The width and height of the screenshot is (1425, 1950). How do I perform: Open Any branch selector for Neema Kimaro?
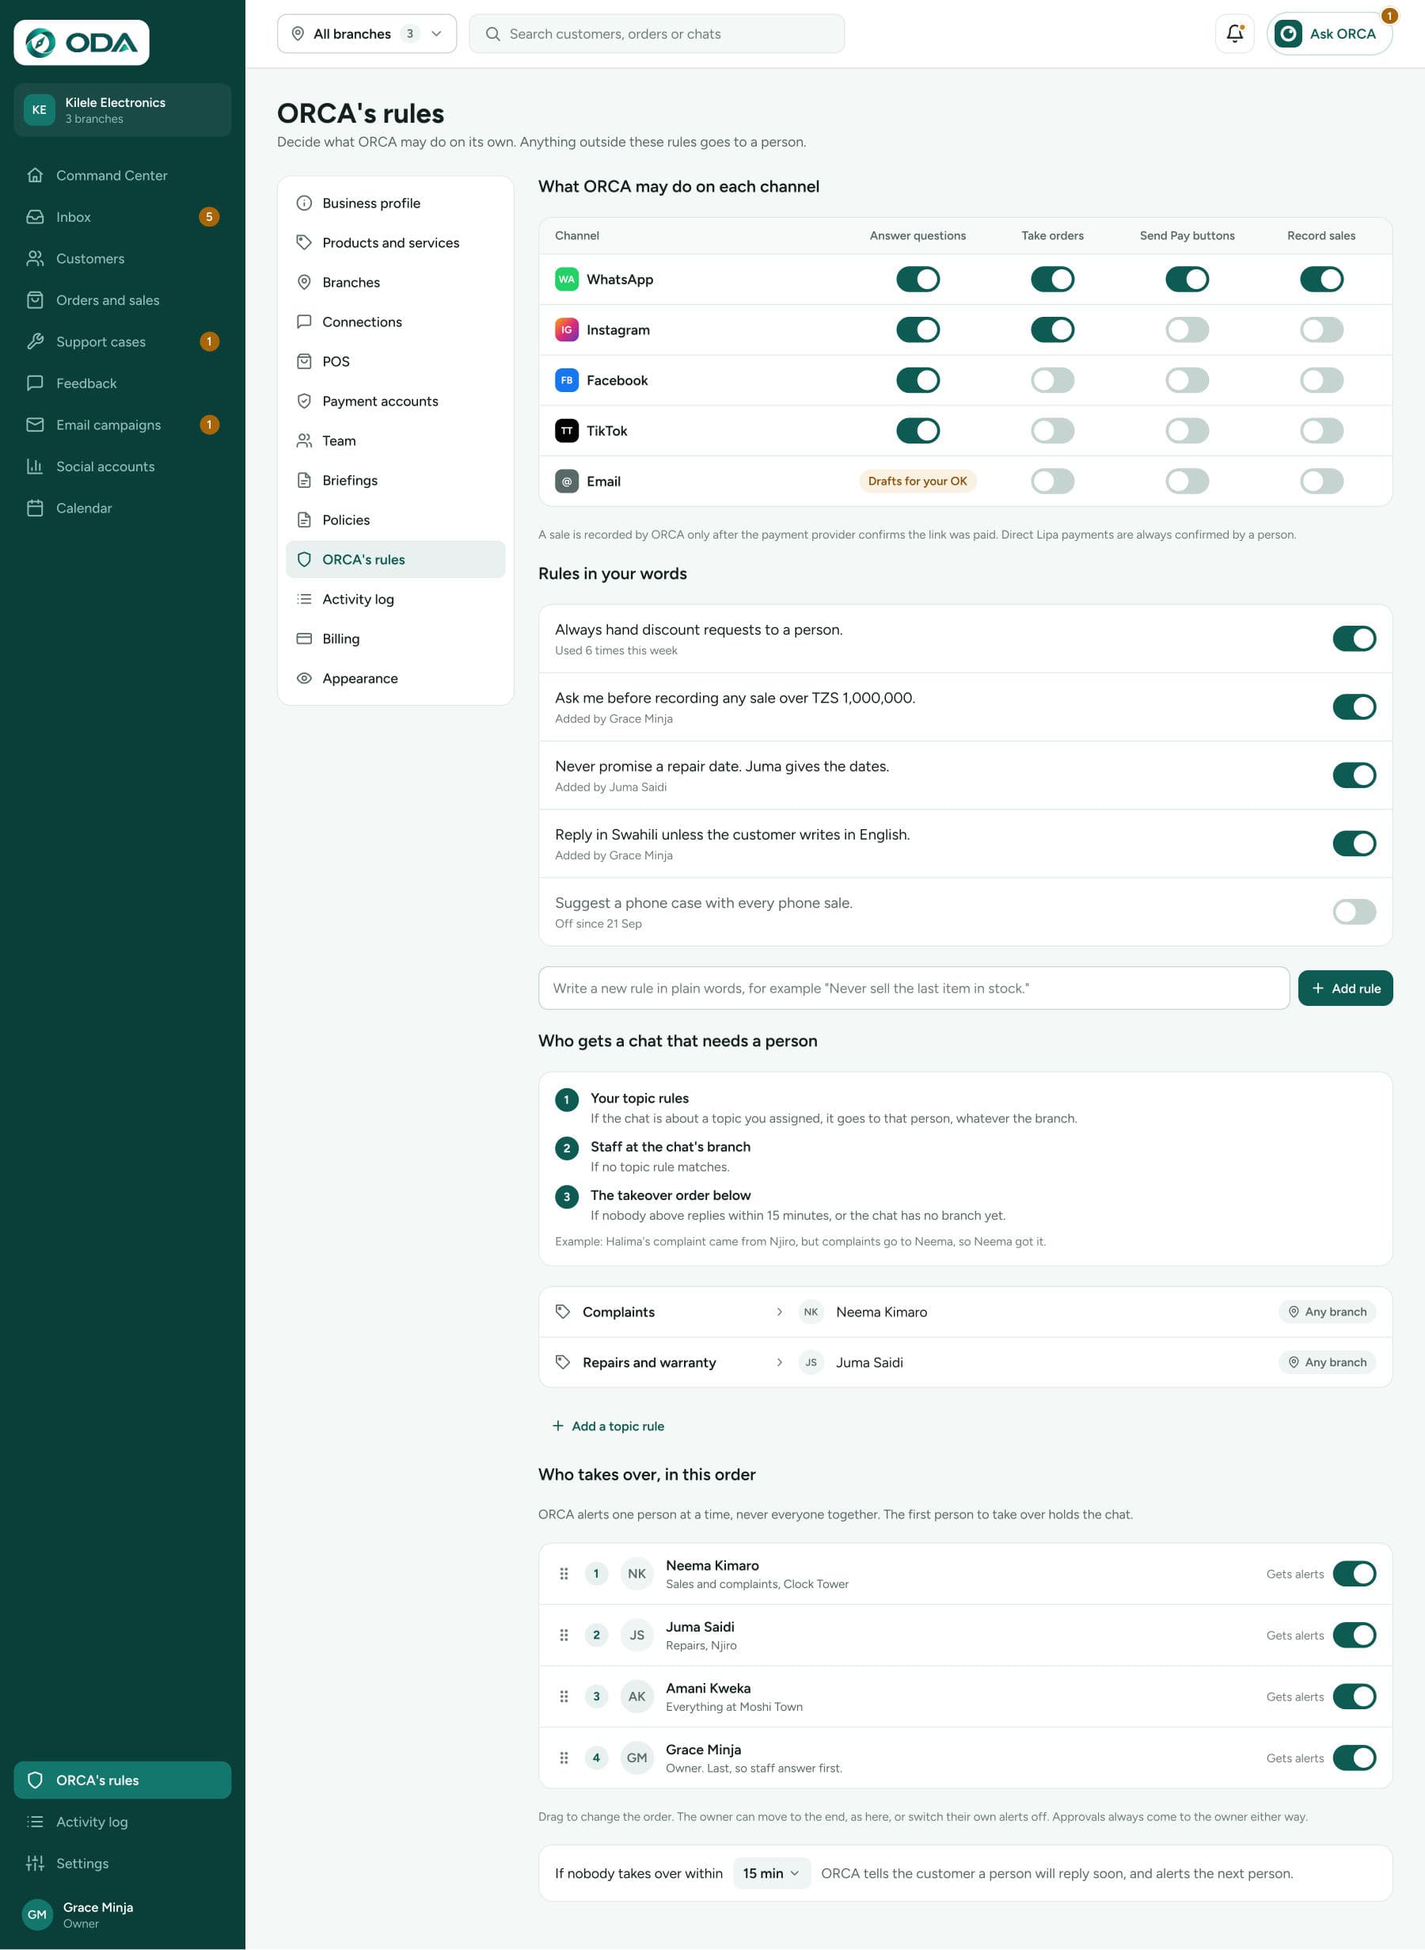click(x=1327, y=1312)
